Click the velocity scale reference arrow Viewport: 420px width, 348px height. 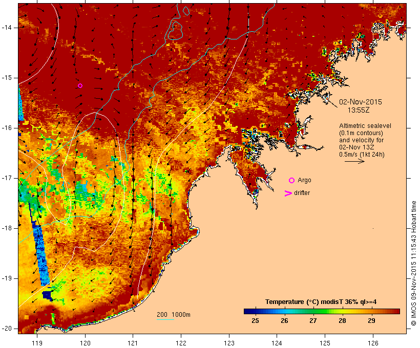click(354, 161)
